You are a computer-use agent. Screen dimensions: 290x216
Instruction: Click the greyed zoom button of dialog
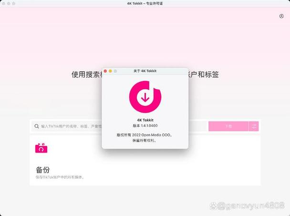[115, 71]
